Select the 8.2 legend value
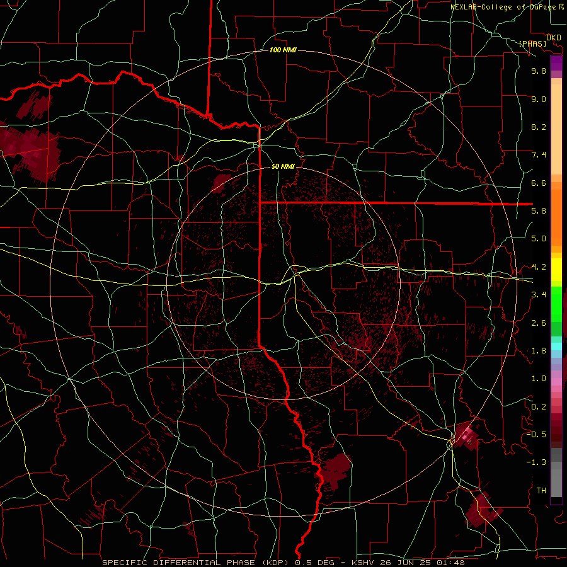This screenshot has width=567, height=567. [539, 127]
